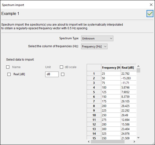Screen dimensions: 155x145
Task: Click the frequency cell 50
Action: click(x=111, y=78)
